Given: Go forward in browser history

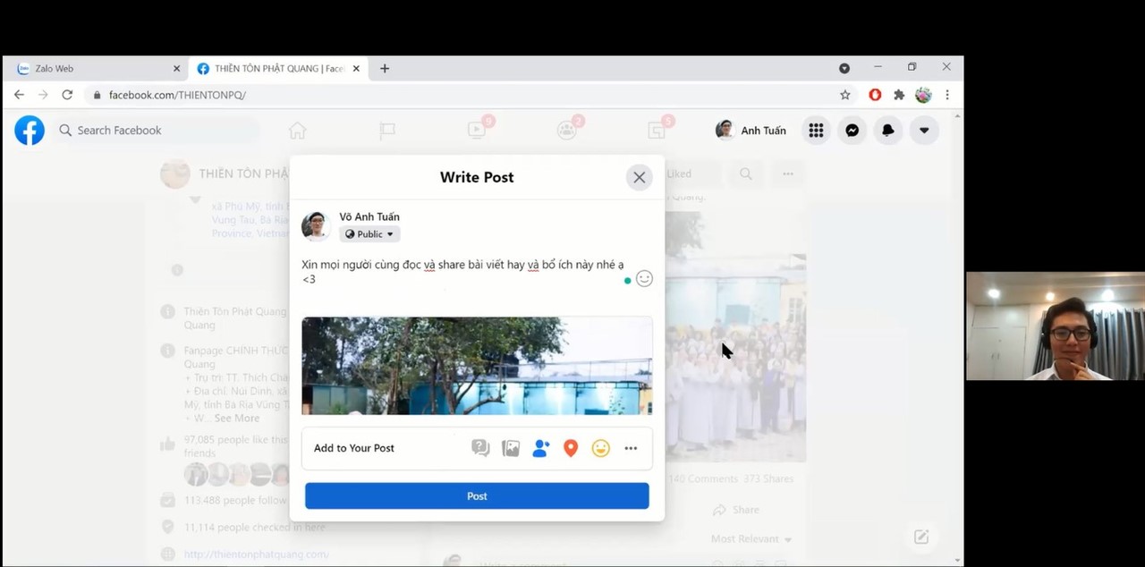Looking at the screenshot, I should 43,95.
